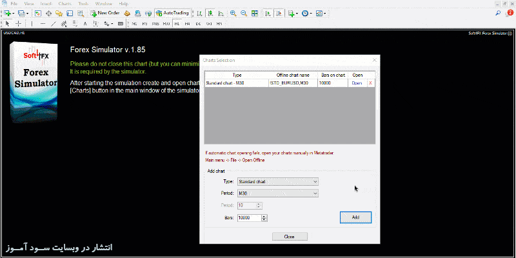Click the Zoom In magnifier icon
Viewport: 516px width, 258px height.
[x=233, y=13]
